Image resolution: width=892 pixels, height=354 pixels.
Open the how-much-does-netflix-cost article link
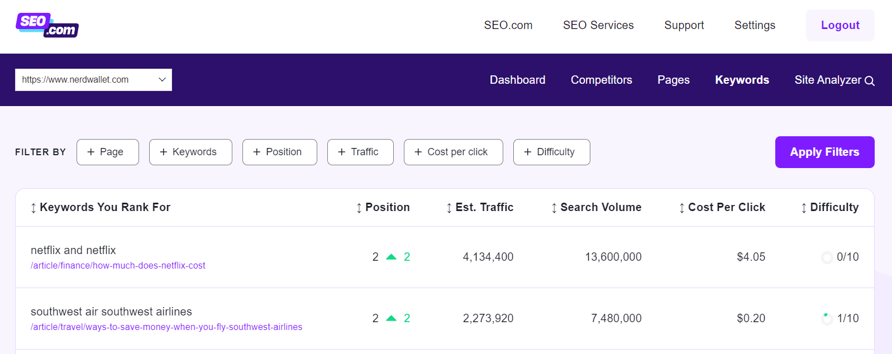(x=118, y=266)
